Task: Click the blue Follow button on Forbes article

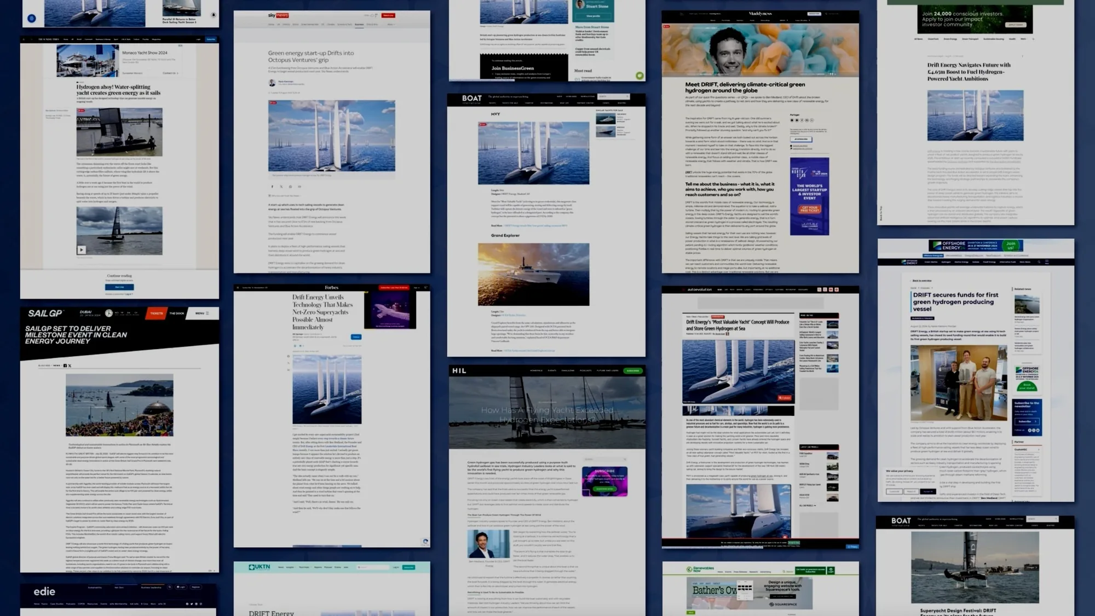Action: [356, 337]
